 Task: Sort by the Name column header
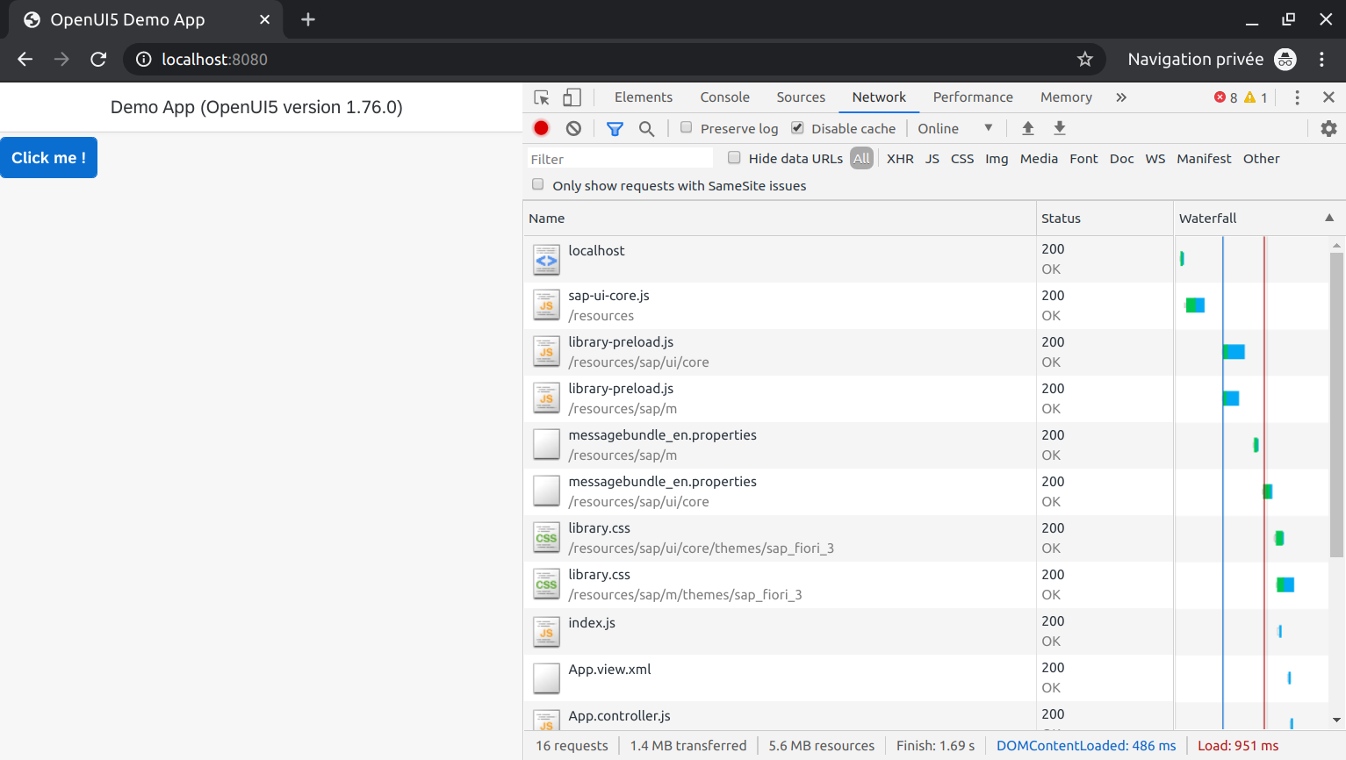point(780,218)
